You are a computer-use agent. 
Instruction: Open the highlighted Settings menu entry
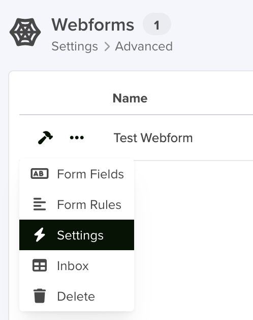[77, 235]
